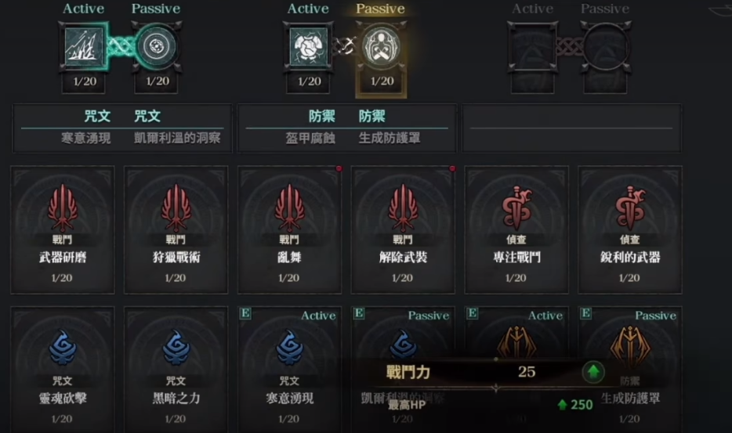Select equipped 寒意湧現 spell card
Image resolution: width=732 pixels, height=433 pixels.
pos(289,370)
